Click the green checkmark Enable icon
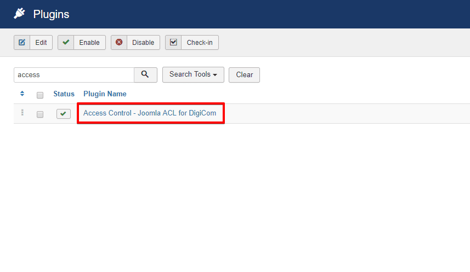The width and height of the screenshot is (470, 272). [66, 43]
